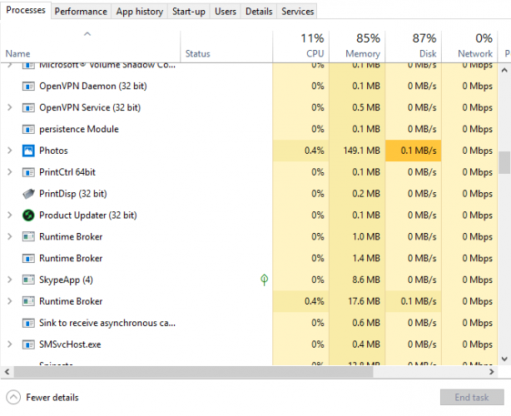Open the App history tab

pos(139,12)
